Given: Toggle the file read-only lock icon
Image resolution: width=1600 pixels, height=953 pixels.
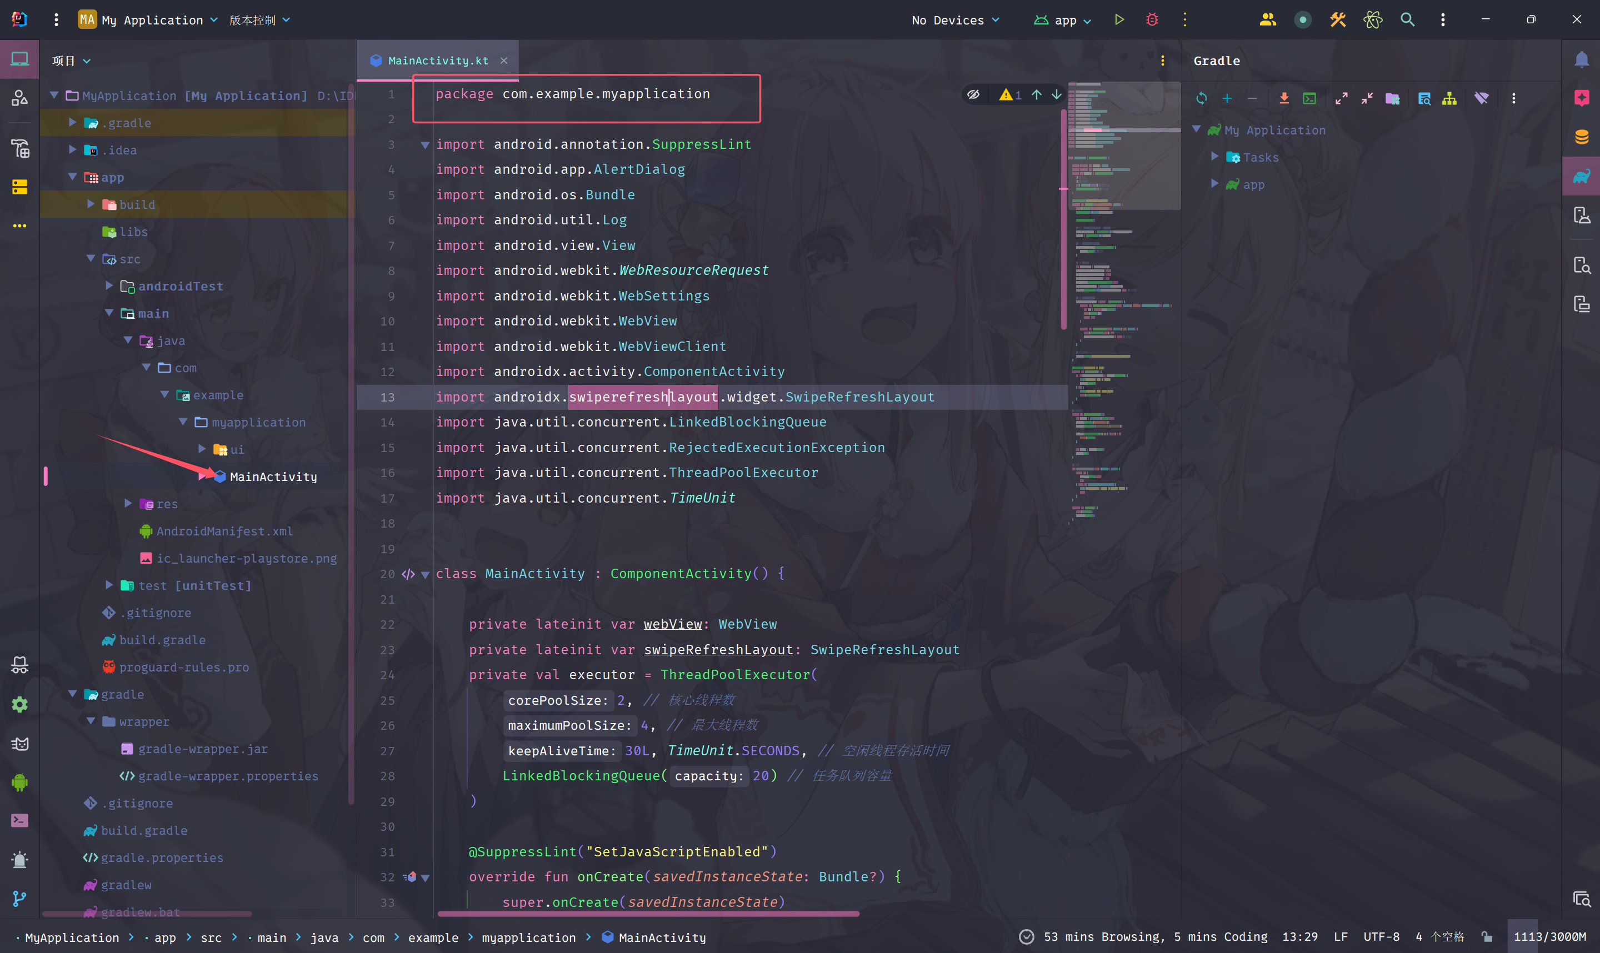Looking at the screenshot, I should tap(1487, 937).
